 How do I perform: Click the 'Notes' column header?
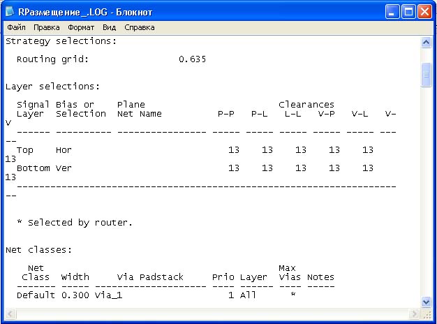pos(320,277)
